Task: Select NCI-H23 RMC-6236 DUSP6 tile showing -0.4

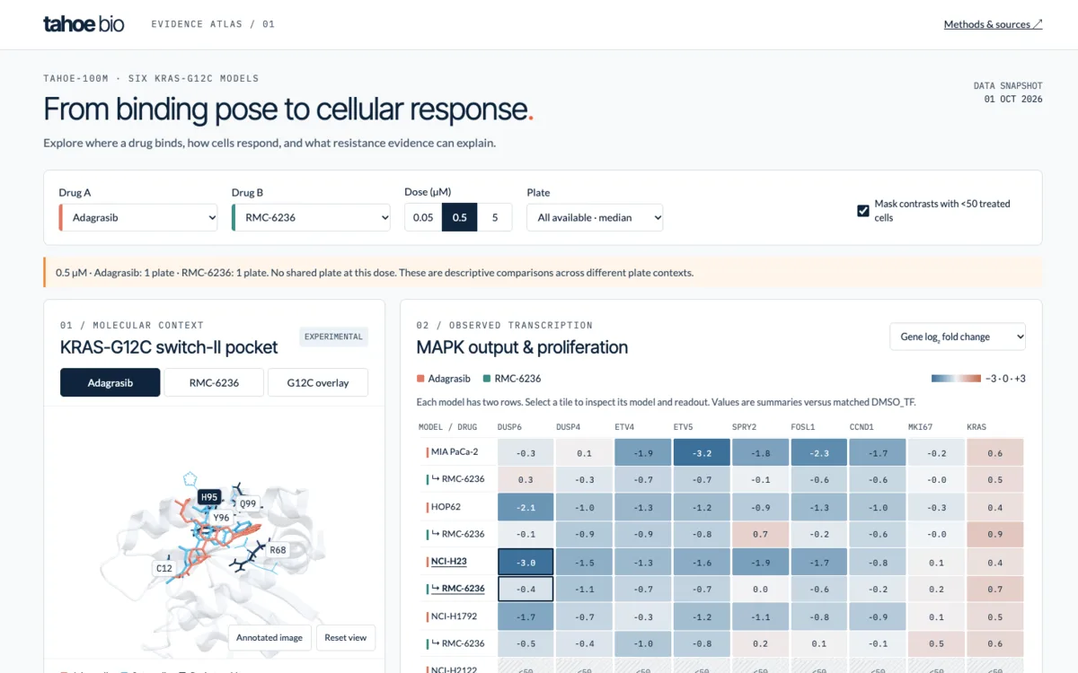Action: pos(526,589)
